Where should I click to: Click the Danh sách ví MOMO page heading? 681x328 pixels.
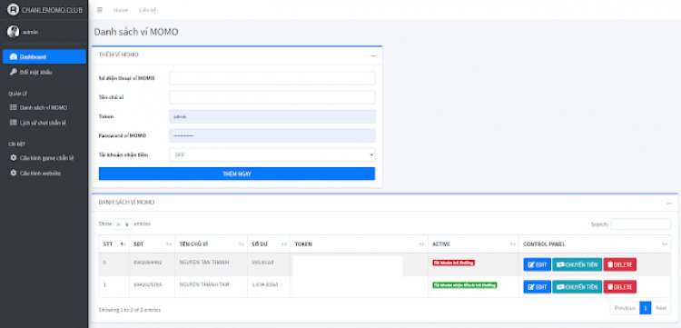(136, 32)
